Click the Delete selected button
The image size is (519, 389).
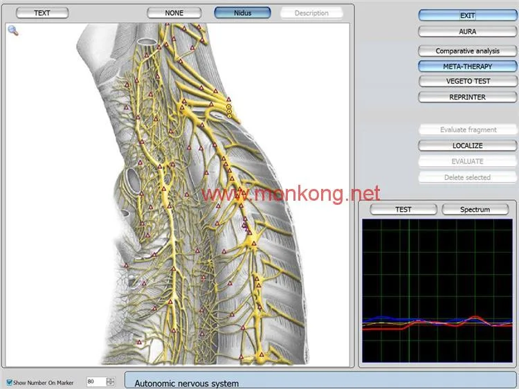coord(467,177)
